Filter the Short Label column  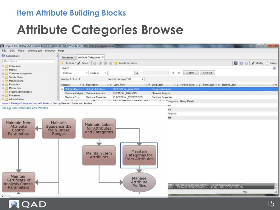219,85
